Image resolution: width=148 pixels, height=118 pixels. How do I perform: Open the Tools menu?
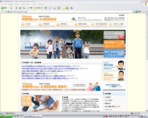[33, 4]
